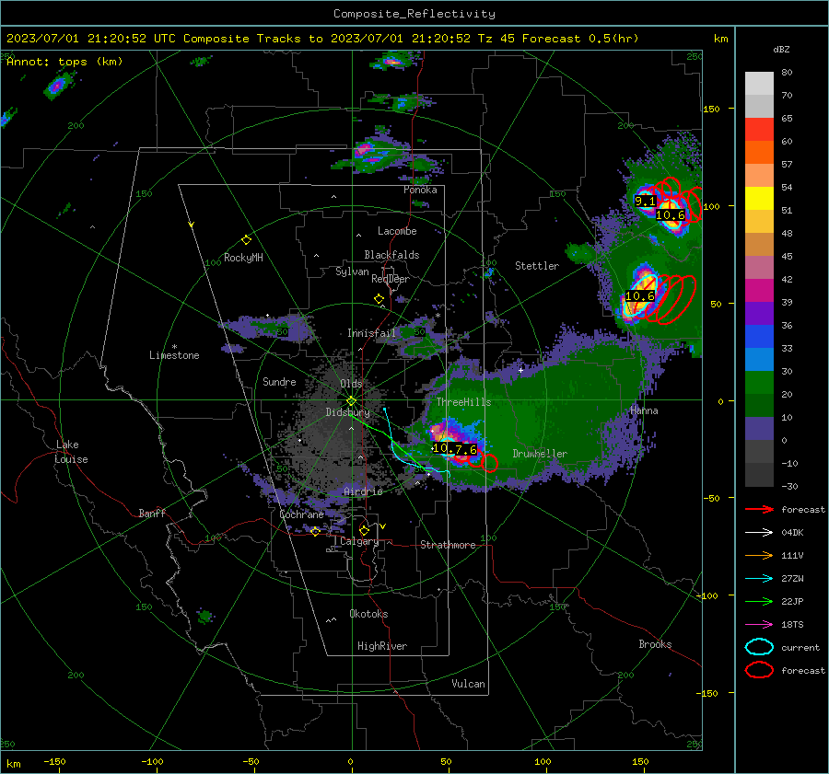This screenshot has height=774, width=829.
Task: Click the Limestone label on map
Action: 174,355
